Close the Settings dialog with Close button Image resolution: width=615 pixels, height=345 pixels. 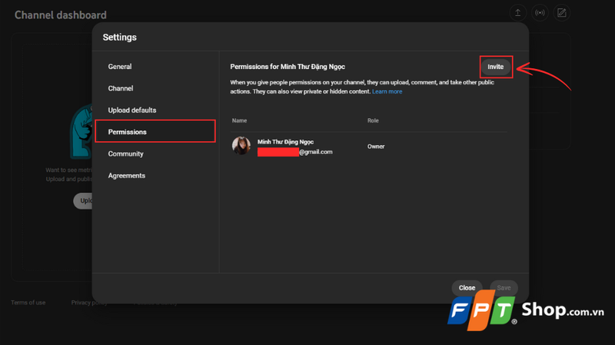coord(467,287)
